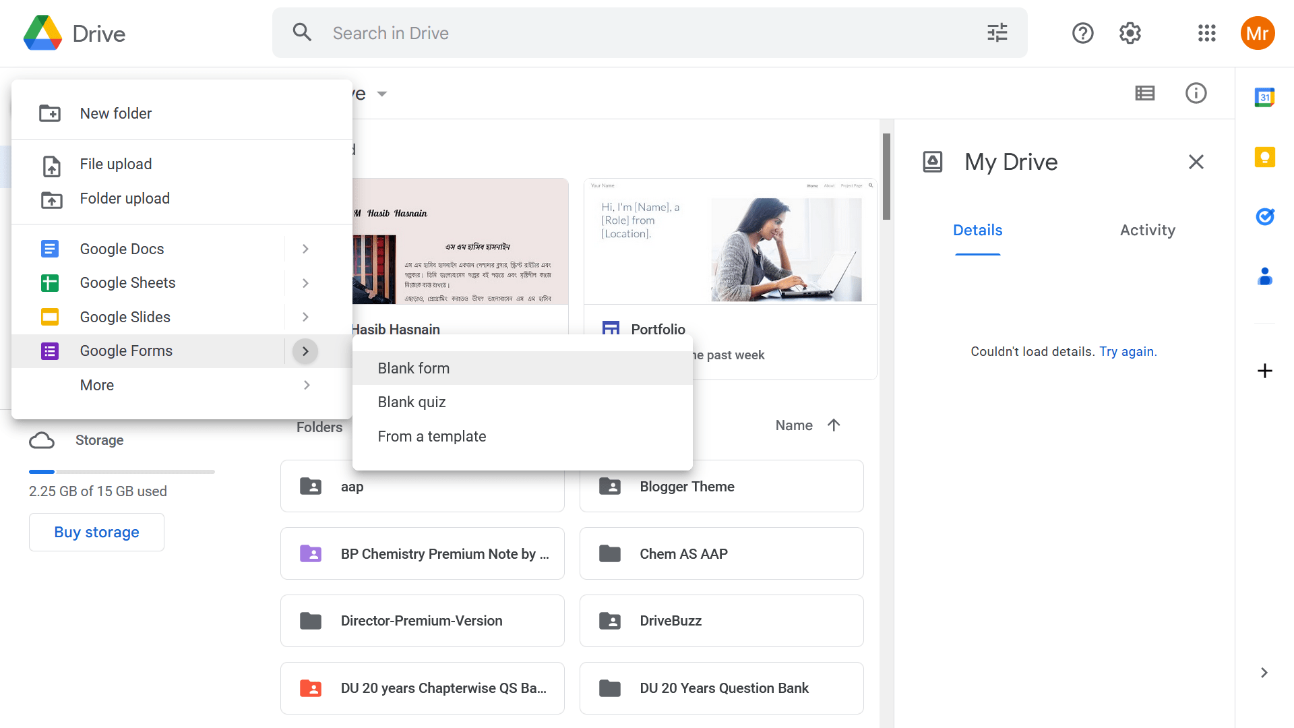Switch to list layout view
The height and width of the screenshot is (728, 1294).
(x=1144, y=93)
